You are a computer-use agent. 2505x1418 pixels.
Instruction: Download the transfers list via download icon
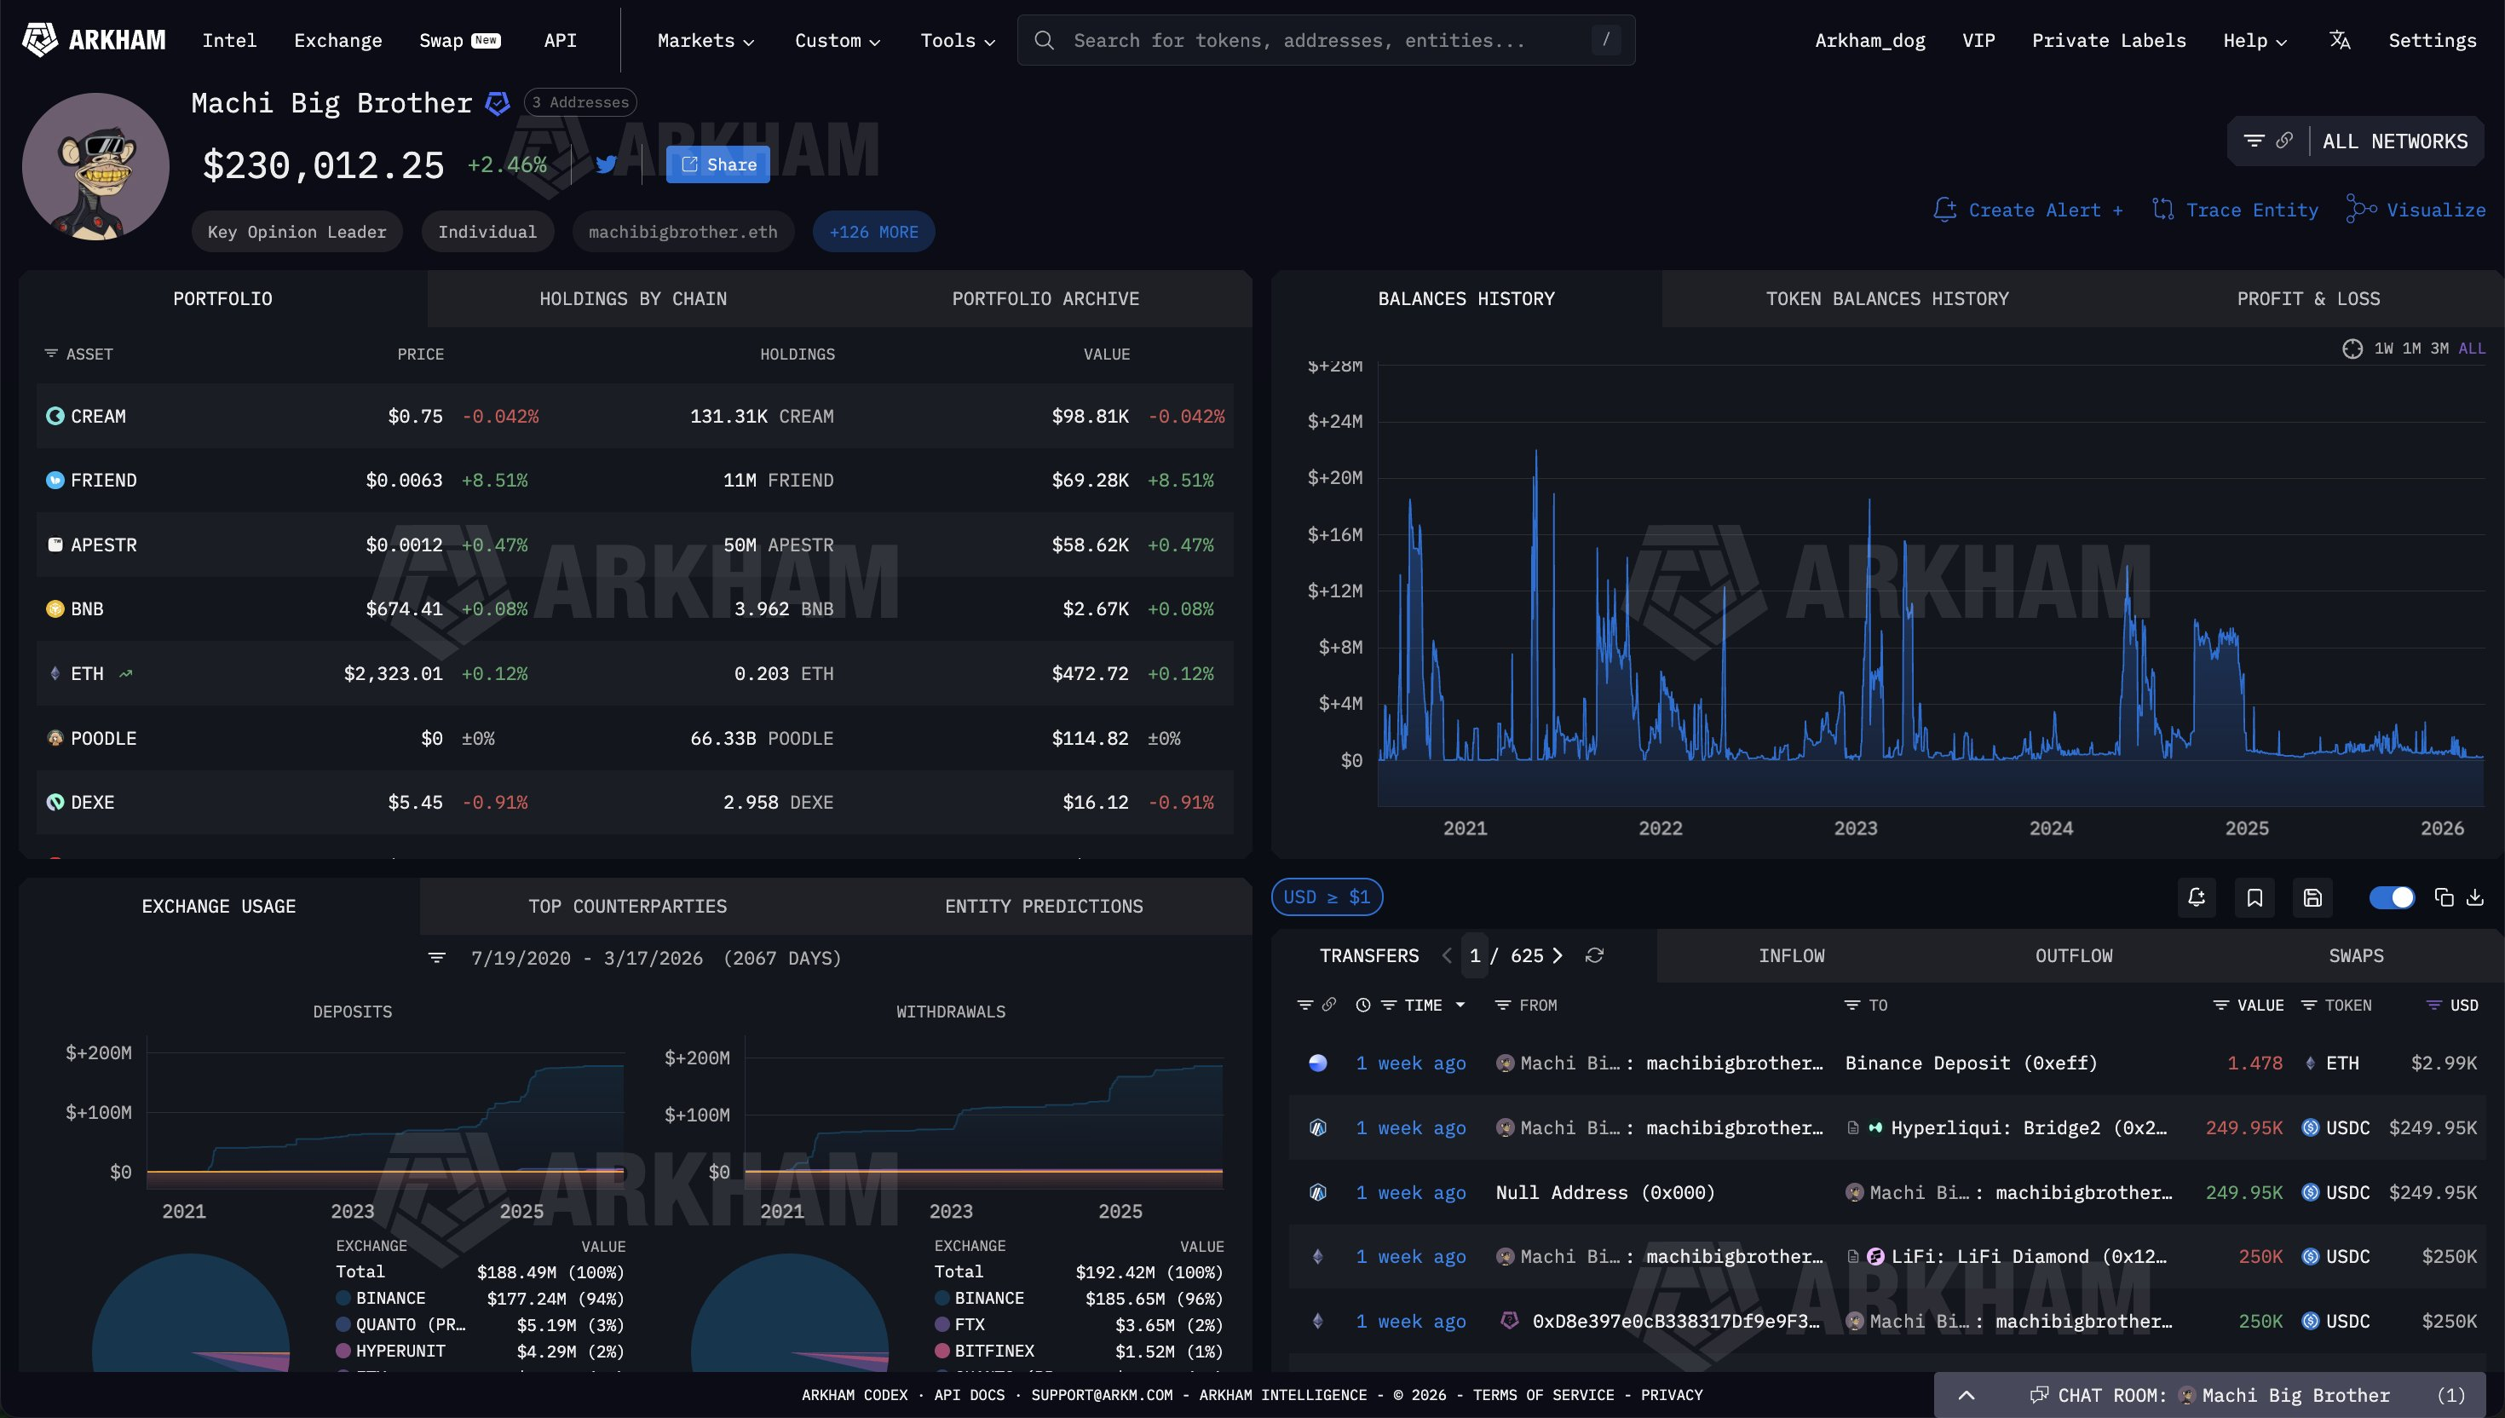[2475, 897]
